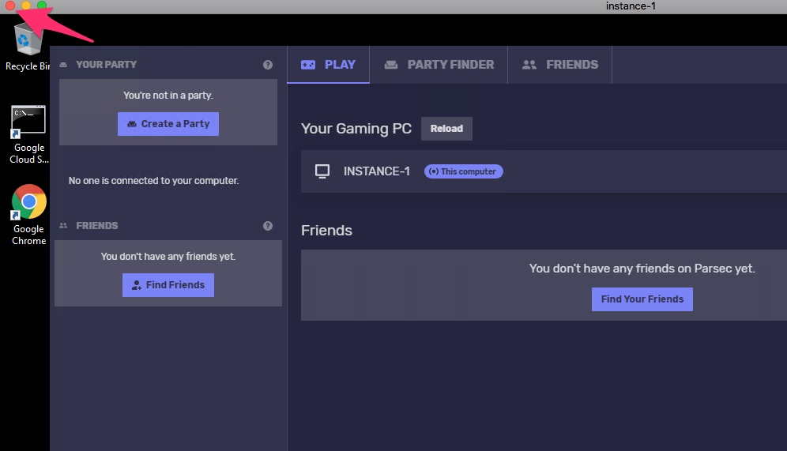Click the Your Party header icon
The height and width of the screenshot is (451, 787).
point(63,65)
